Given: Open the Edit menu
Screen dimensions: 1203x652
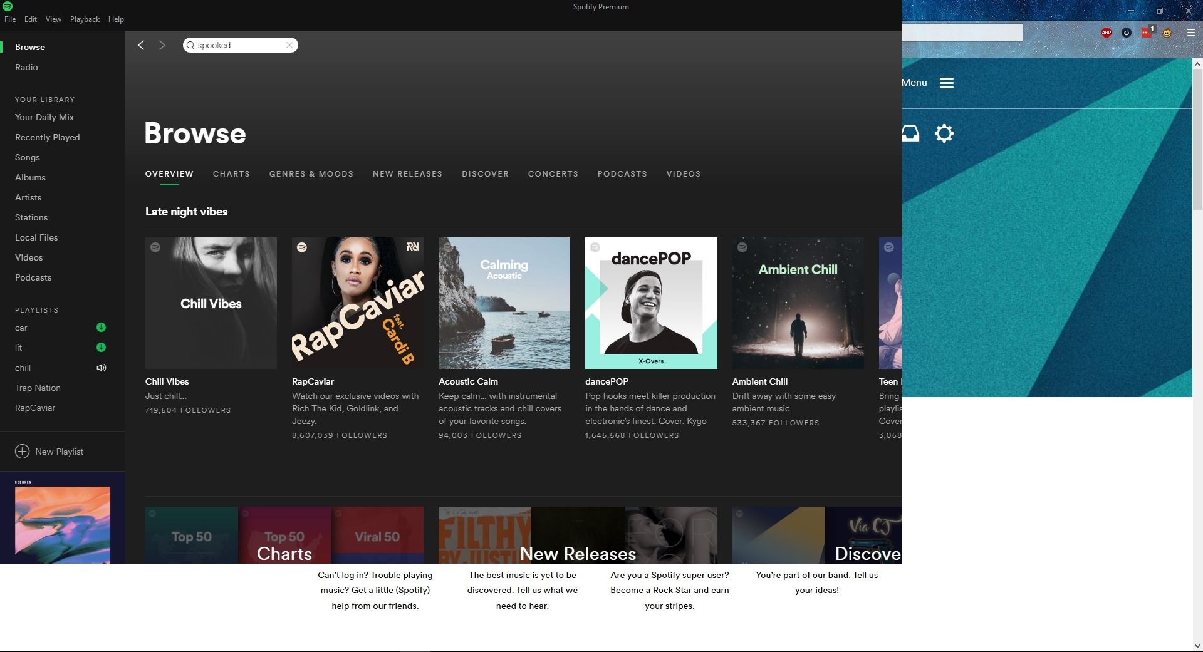Looking at the screenshot, I should (31, 19).
